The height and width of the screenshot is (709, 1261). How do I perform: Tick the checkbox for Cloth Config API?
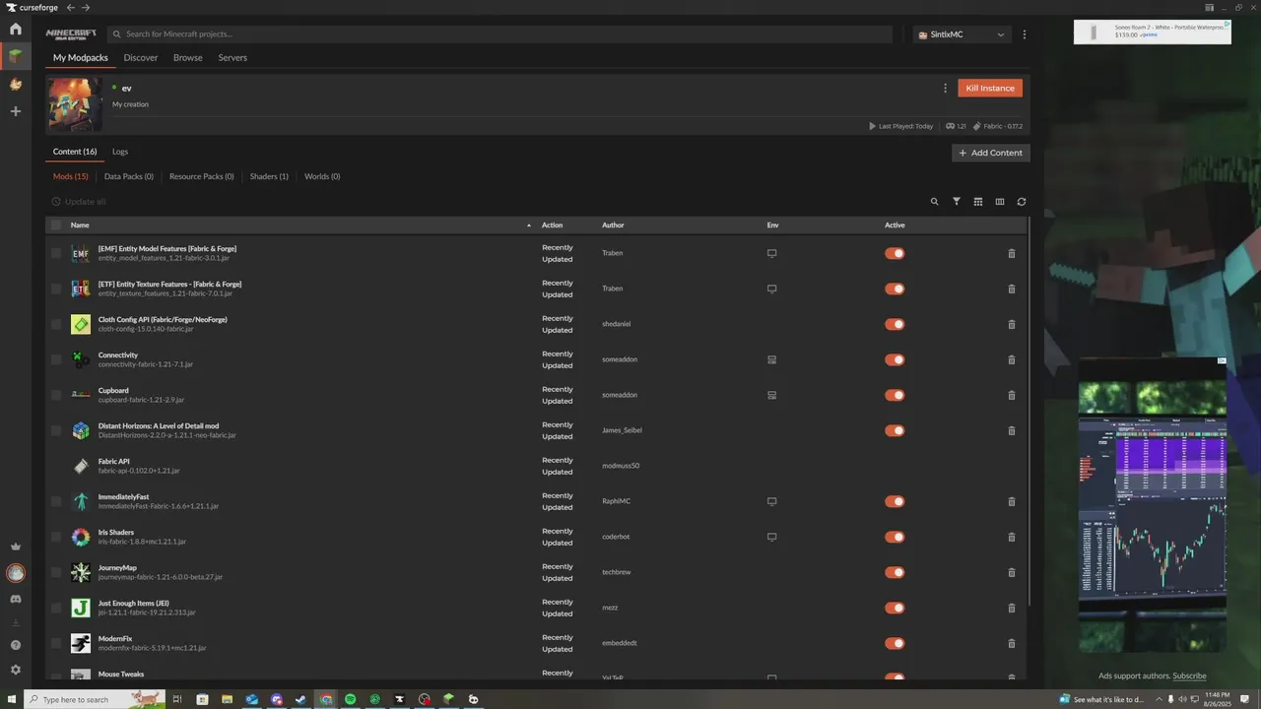coord(56,324)
